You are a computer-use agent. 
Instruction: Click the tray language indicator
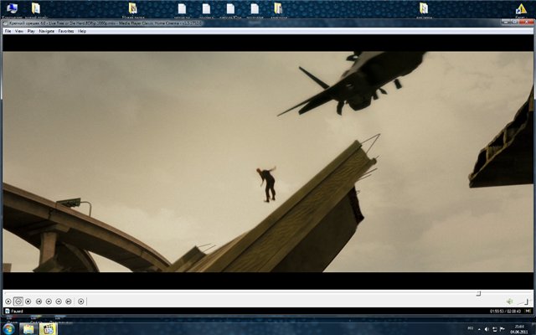(x=471, y=328)
